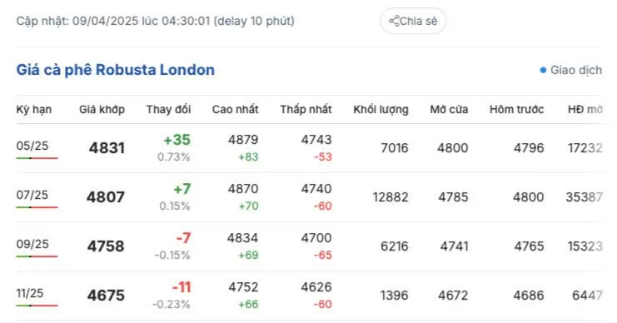Select the 09/25 contract term
This screenshot has height=323, width=617.
32,244
